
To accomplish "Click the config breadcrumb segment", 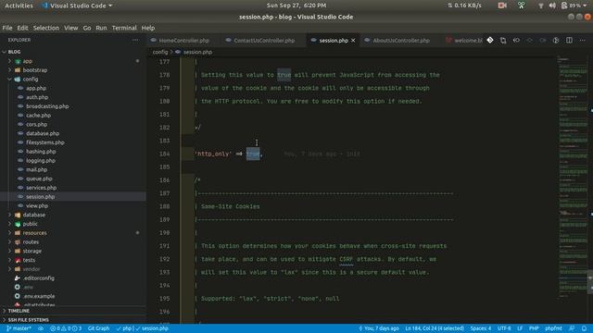I will (x=160, y=52).
